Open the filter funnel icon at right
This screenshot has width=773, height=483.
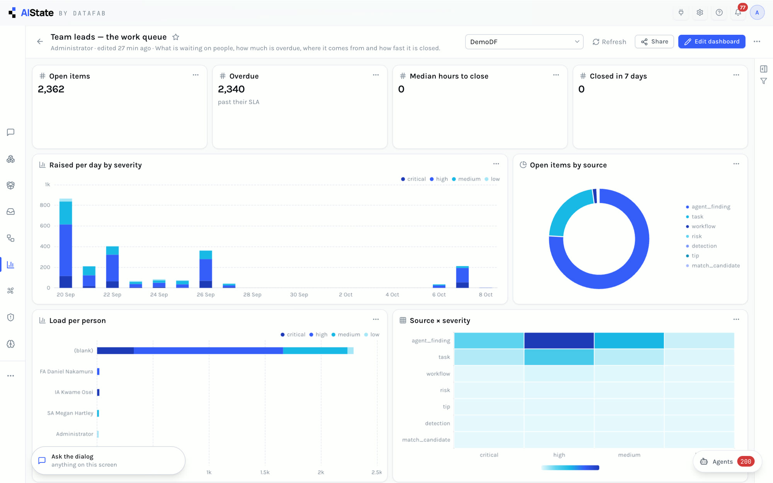[764, 81]
